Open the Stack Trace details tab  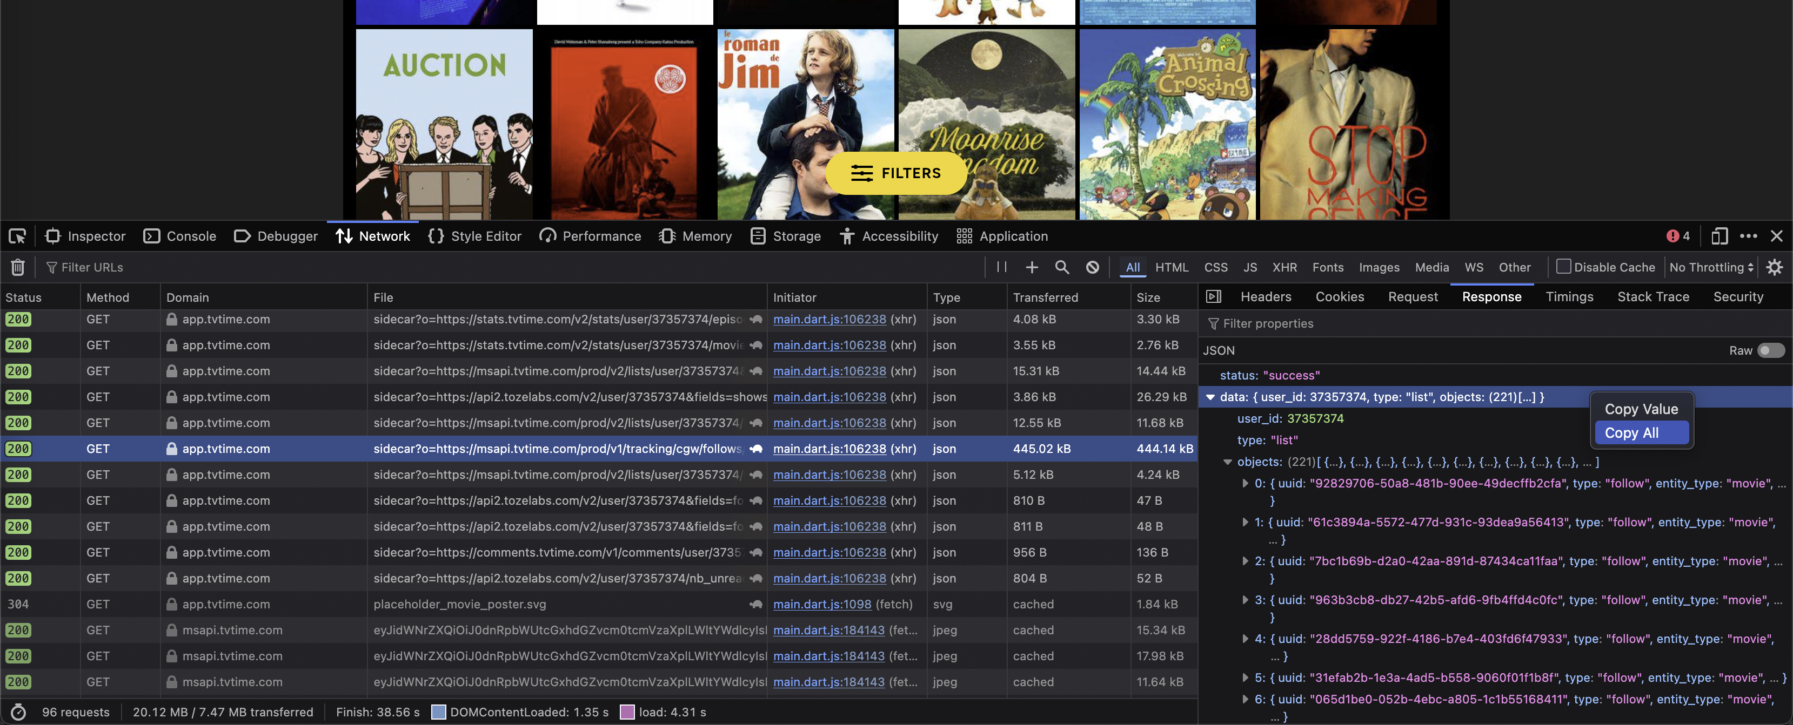(x=1653, y=297)
